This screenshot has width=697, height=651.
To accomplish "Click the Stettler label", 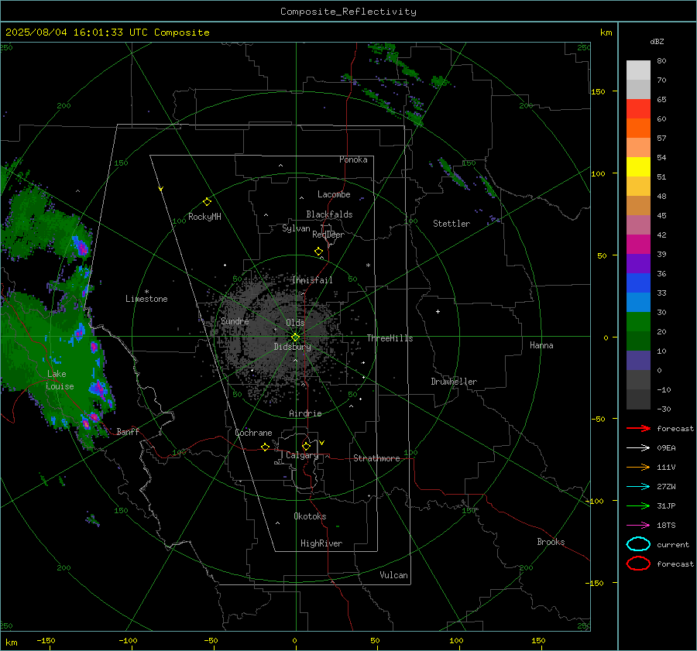I will [452, 224].
